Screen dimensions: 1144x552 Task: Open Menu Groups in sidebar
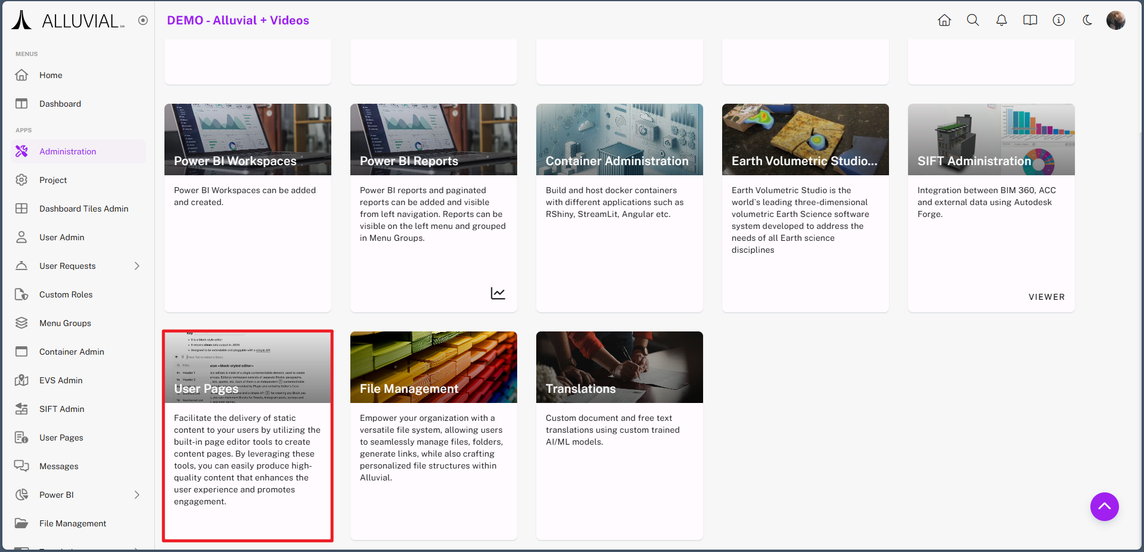point(65,323)
